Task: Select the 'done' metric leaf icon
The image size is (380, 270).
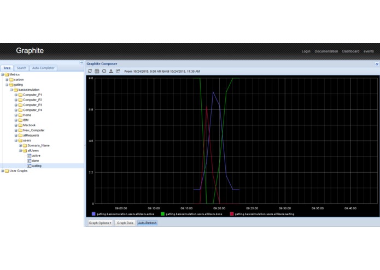Action: click(30, 161)
